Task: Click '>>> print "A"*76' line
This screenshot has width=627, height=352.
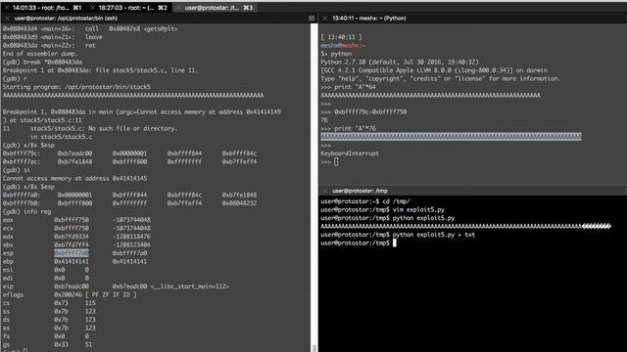Action: coord(348,128)
